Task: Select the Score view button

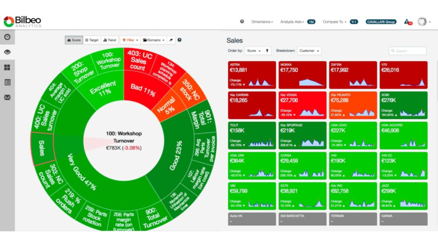Action: pyautogui.click(x=74, y=40)
